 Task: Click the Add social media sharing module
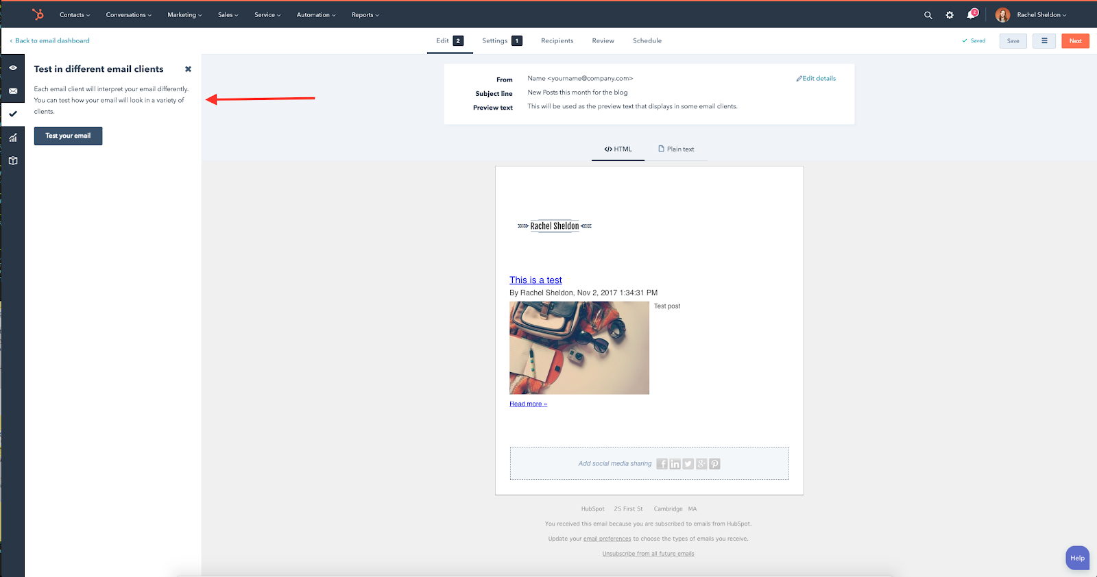pos(649,464)
